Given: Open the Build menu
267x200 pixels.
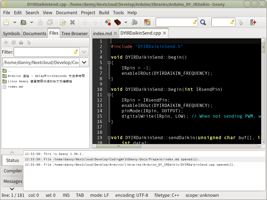Looking at the screenshot, I should tap(104, 13).
